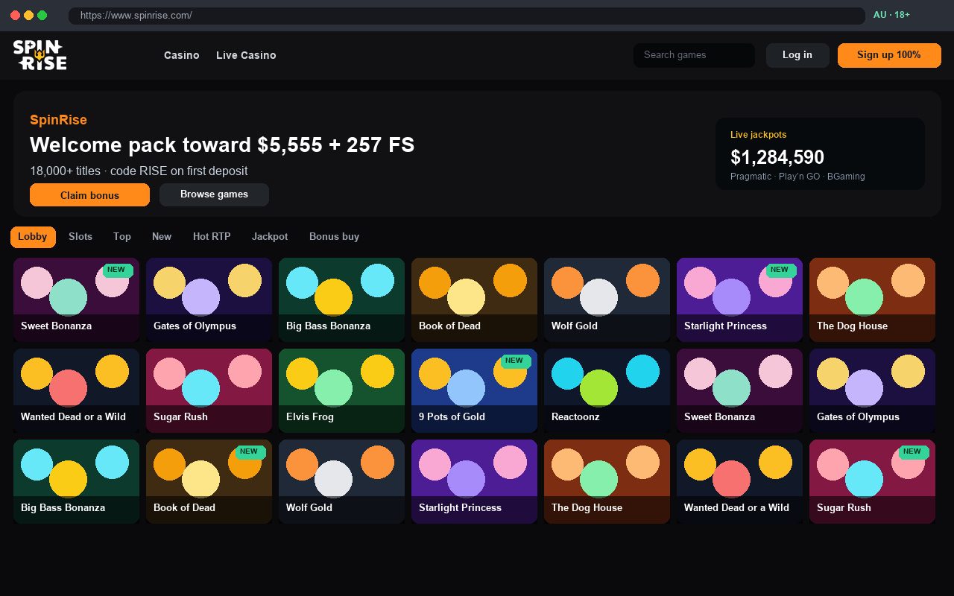The width and height of the screenshot is (954, 596).
Task: Open Wolf Gold in the first game row
Action: point(607,299)
